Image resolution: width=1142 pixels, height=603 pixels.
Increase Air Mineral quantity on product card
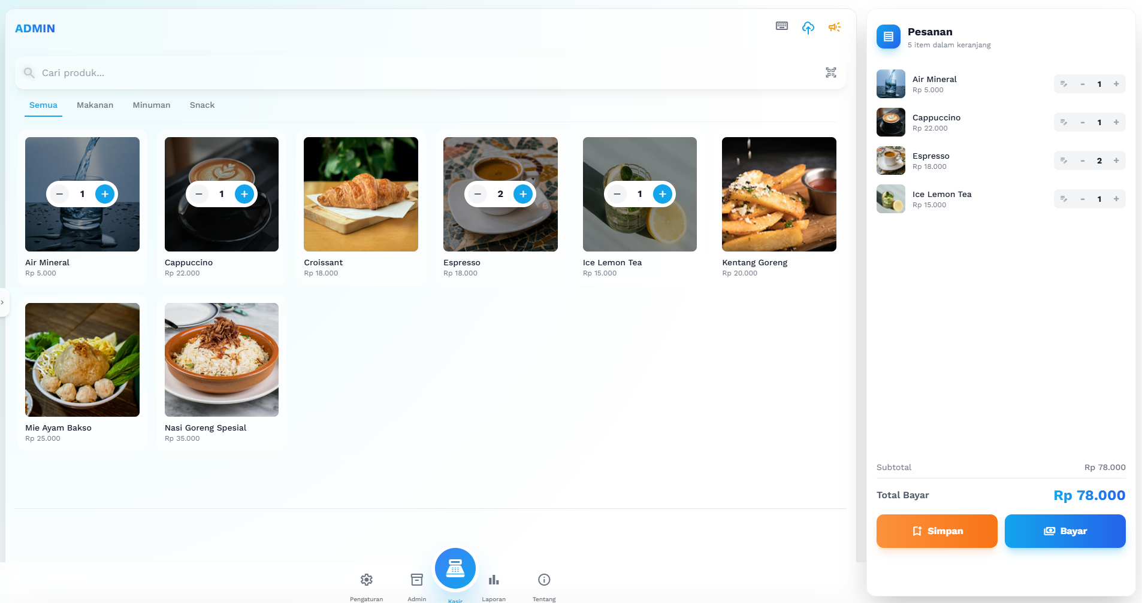click(105, 194)
